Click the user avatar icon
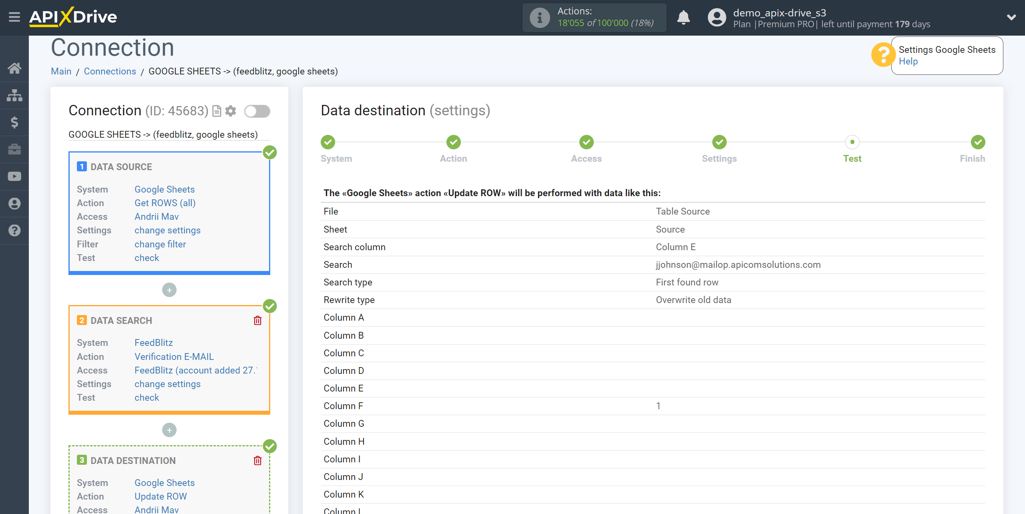 click(717, 18)
